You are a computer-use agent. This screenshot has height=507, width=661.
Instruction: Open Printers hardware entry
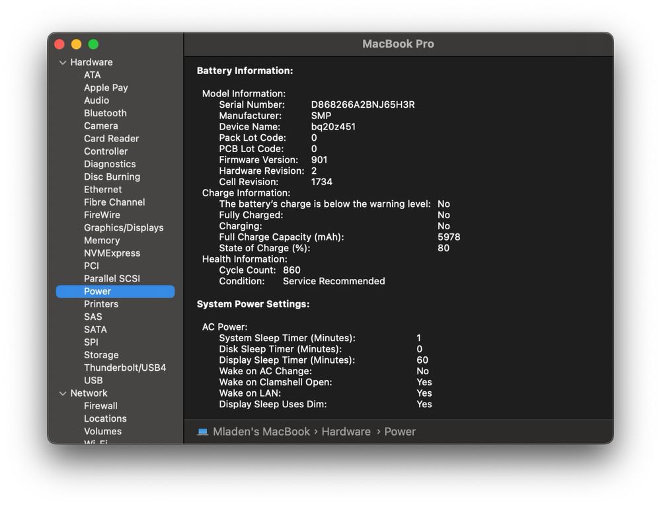[101, 304]
